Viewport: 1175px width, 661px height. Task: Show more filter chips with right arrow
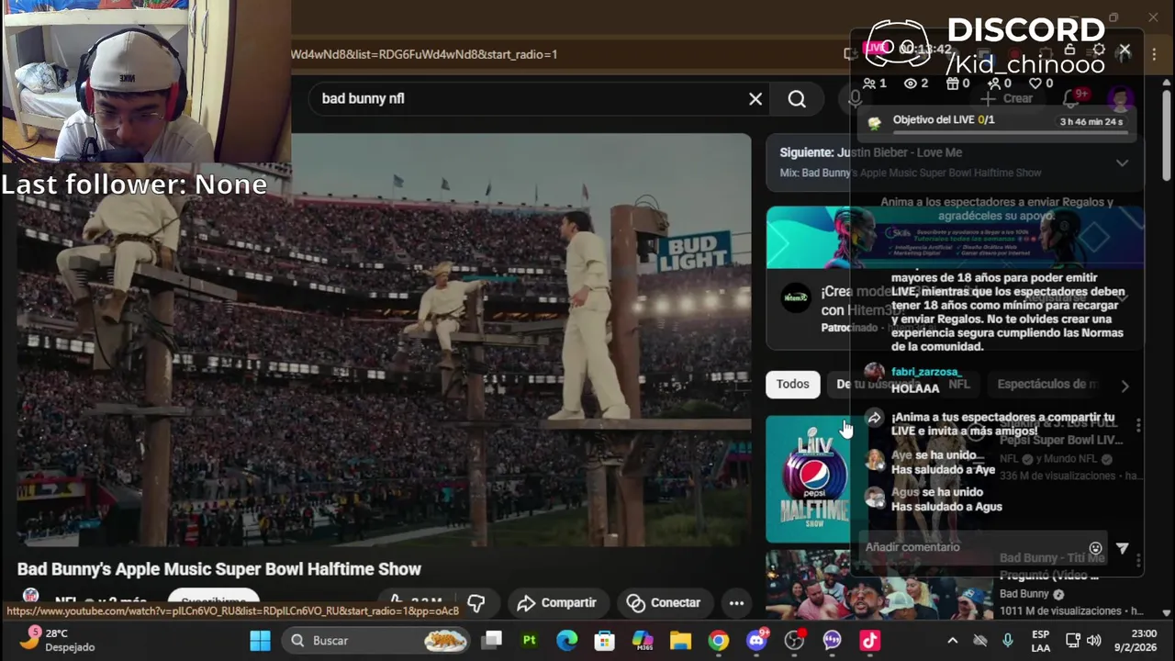(x=1125, y=386)
